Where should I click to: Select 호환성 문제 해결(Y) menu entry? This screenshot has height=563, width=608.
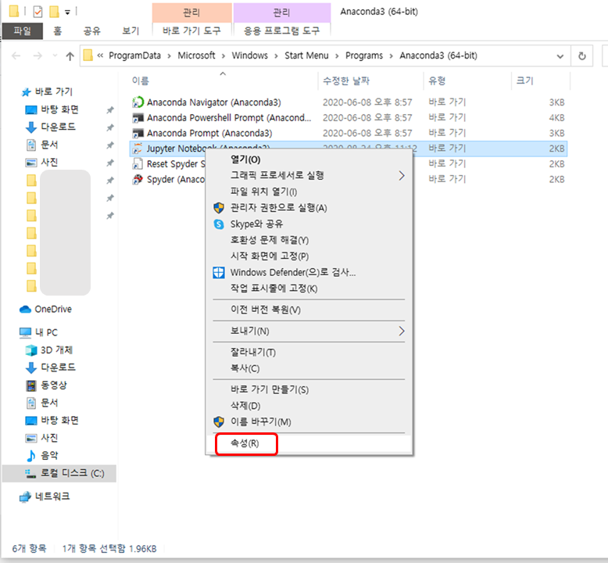tap(309, 240)
